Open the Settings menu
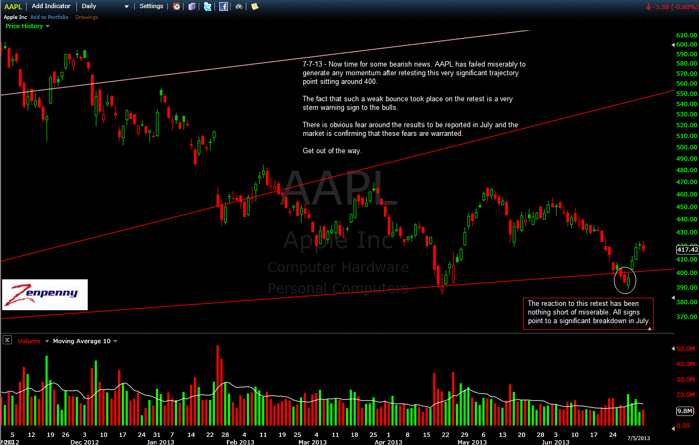 (151, 6)
